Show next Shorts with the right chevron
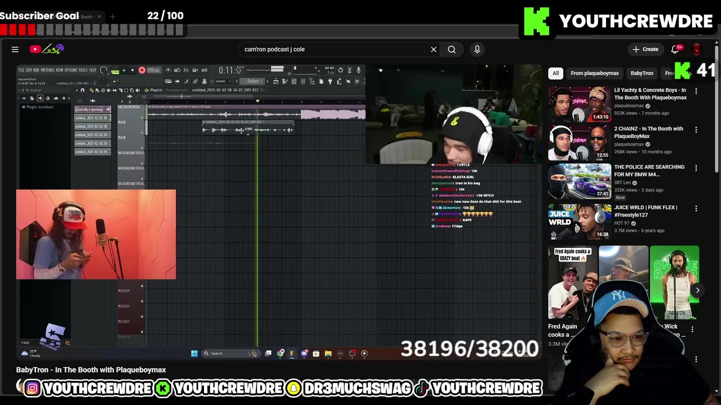721x405 pixels. (x=697, y=290)
